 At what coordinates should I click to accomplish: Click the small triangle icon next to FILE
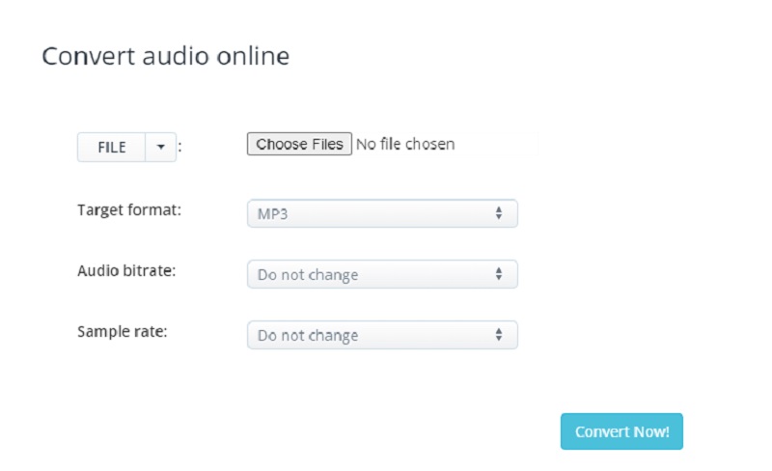[160, 148]
